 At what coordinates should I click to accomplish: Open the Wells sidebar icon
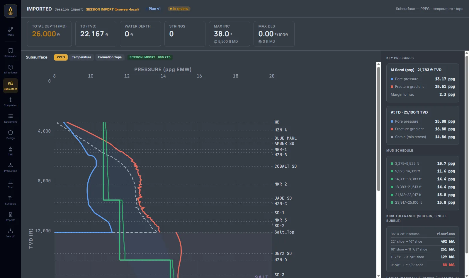coord(11,31)
